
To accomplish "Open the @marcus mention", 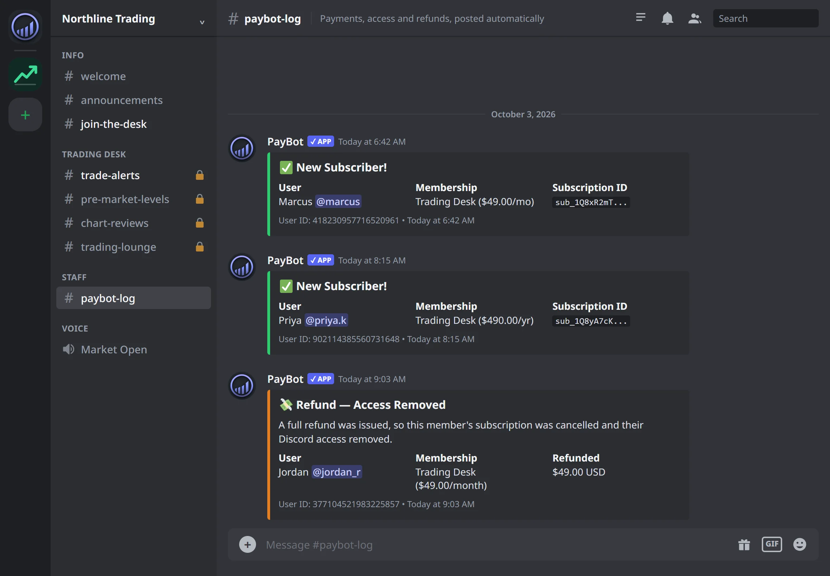I will pos(338,201).
